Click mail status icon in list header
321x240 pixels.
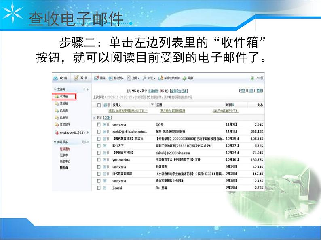(x=105, y=105)
